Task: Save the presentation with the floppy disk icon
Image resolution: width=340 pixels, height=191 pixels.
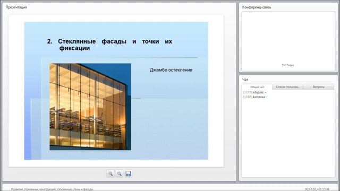Action: click(128, 173)
